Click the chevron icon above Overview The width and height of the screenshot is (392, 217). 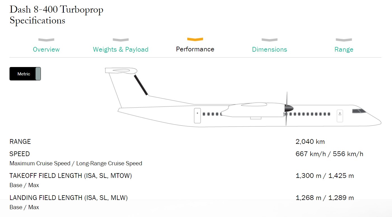pyautogui.click(x=46, y=40)
